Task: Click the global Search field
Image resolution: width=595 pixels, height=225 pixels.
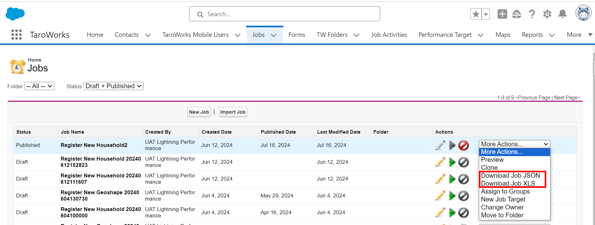Action: point(284,14)
